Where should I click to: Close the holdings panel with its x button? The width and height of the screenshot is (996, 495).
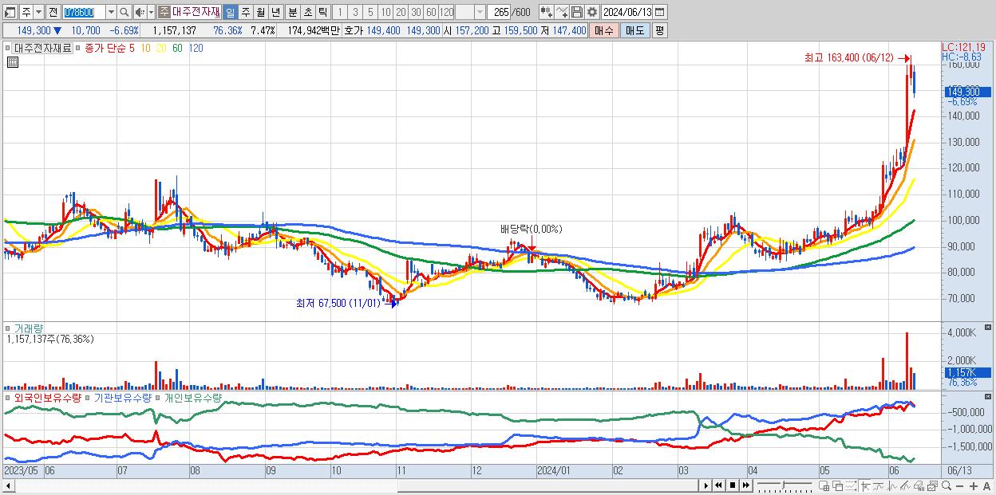tap(988, 397)
